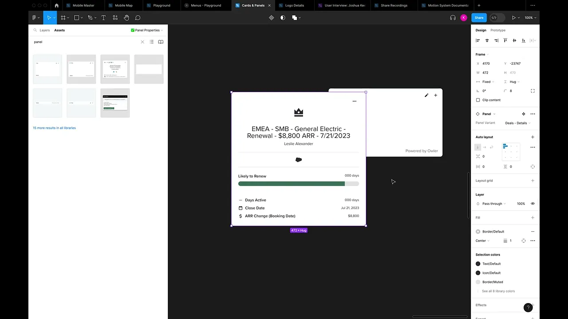
Task: Align selection to horizontal centers
Action: 487,40
